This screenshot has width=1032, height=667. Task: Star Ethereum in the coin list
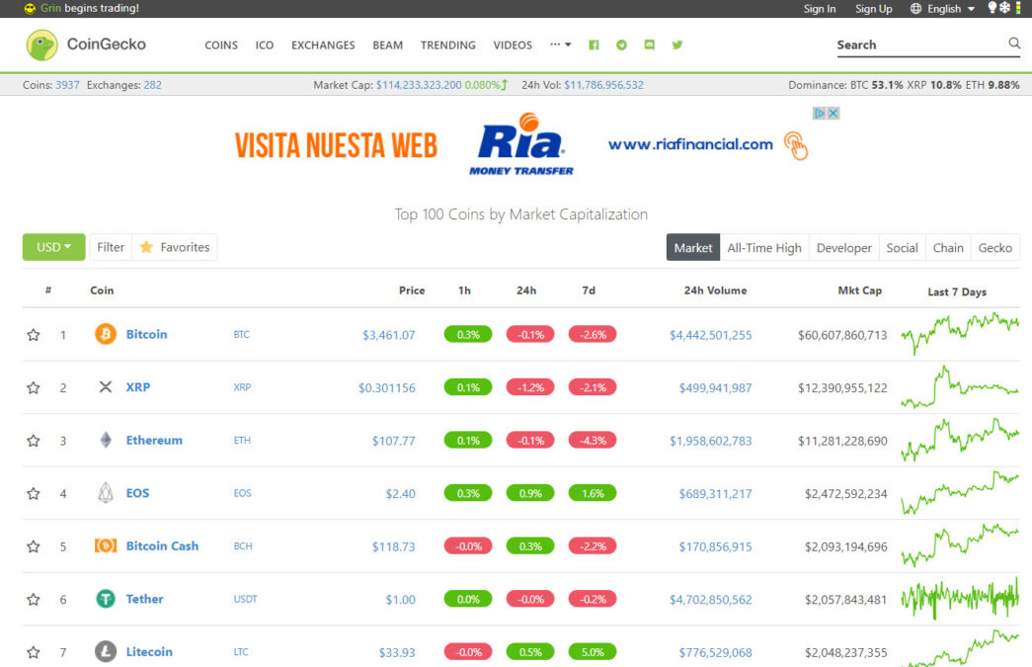33,440
